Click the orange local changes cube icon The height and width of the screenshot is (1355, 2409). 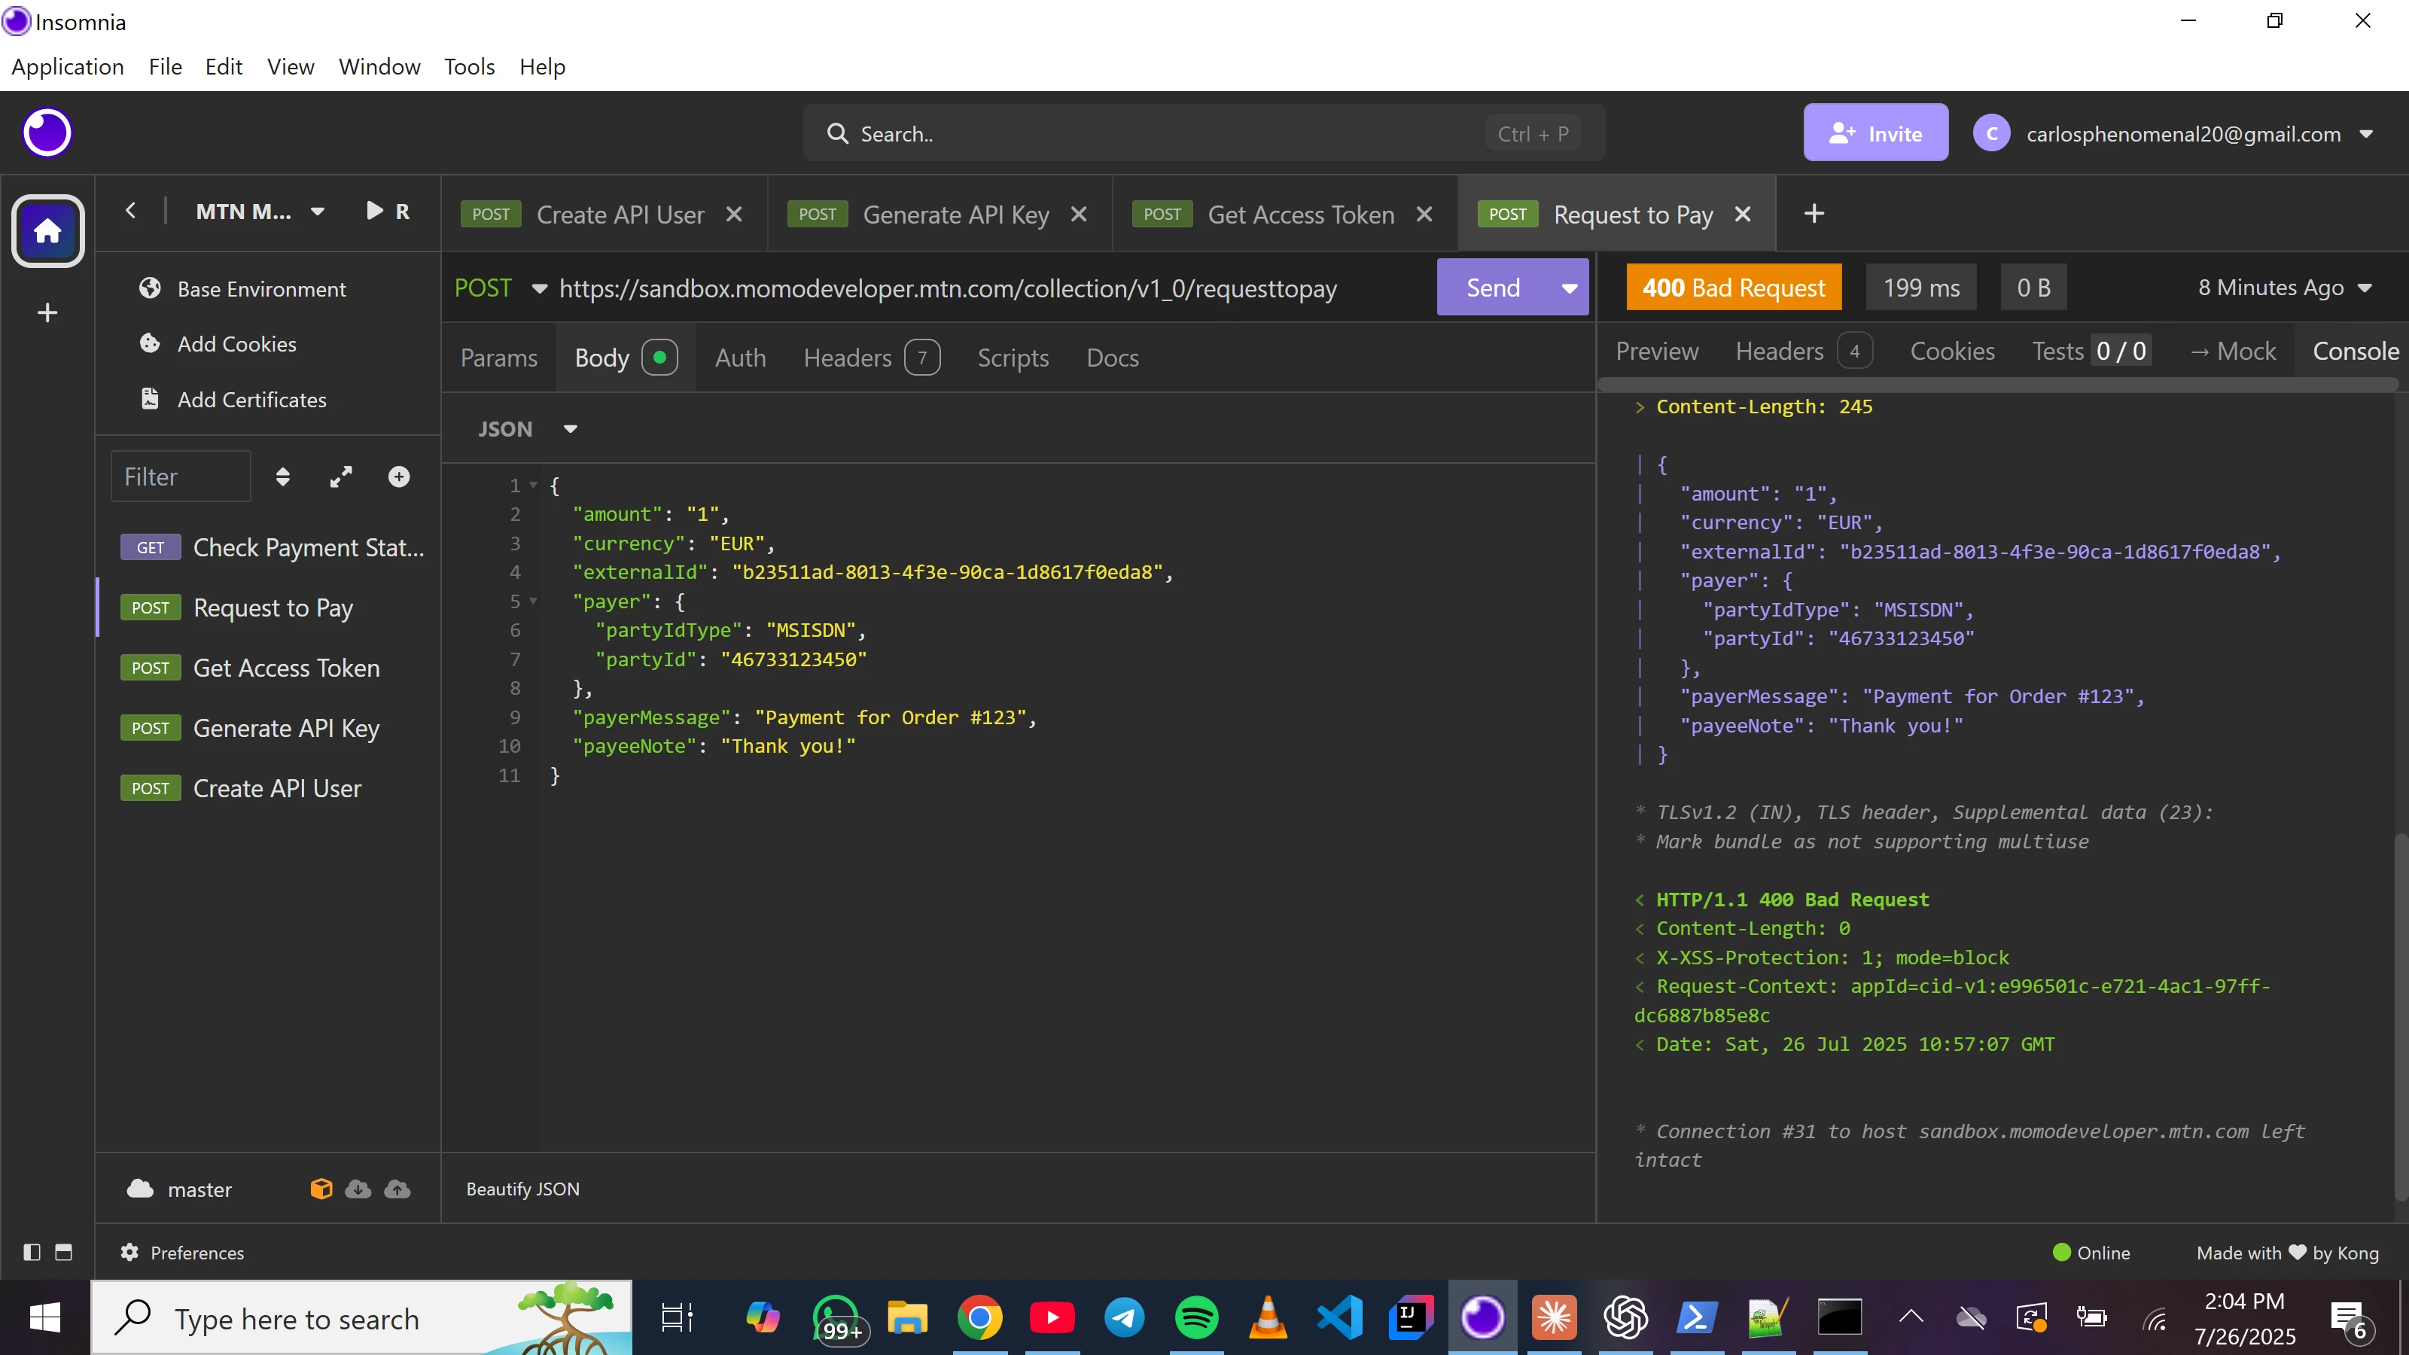(321, 1189)
